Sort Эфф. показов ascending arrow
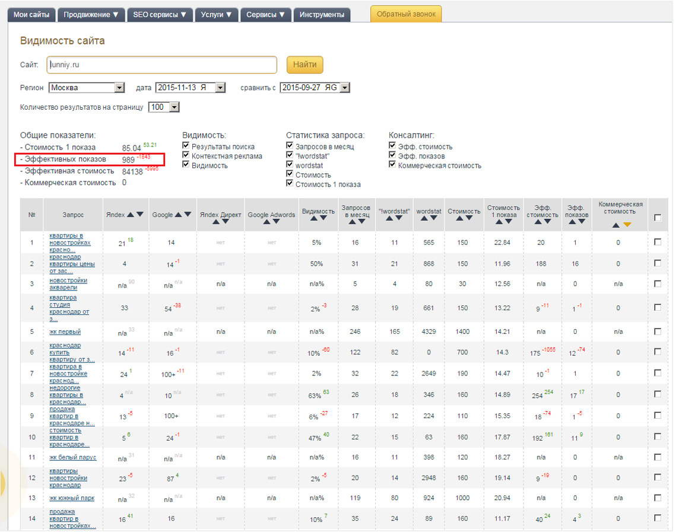 point(572,222)
